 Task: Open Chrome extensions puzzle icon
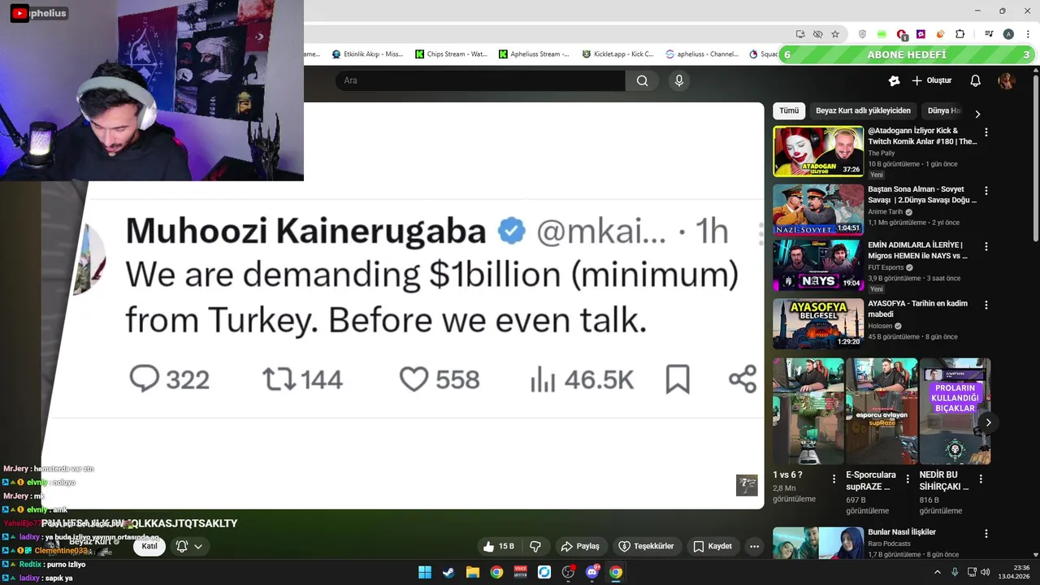960,34
